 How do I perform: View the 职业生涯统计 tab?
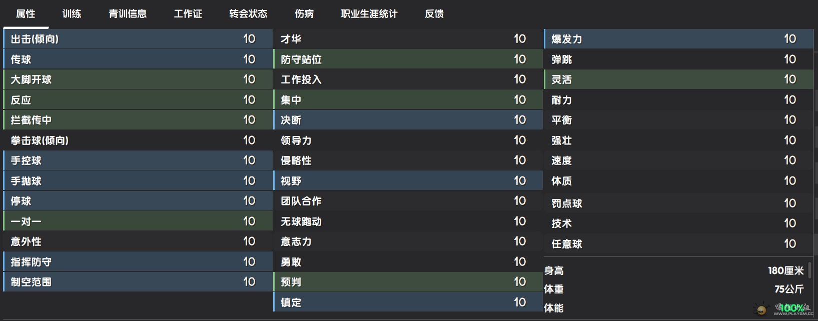369,14
